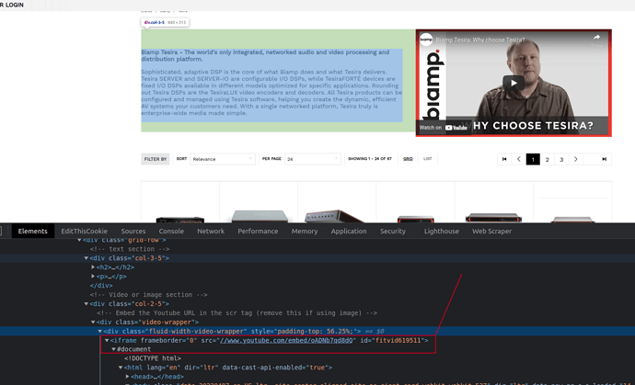Select the 'text section' comment line

130,249
